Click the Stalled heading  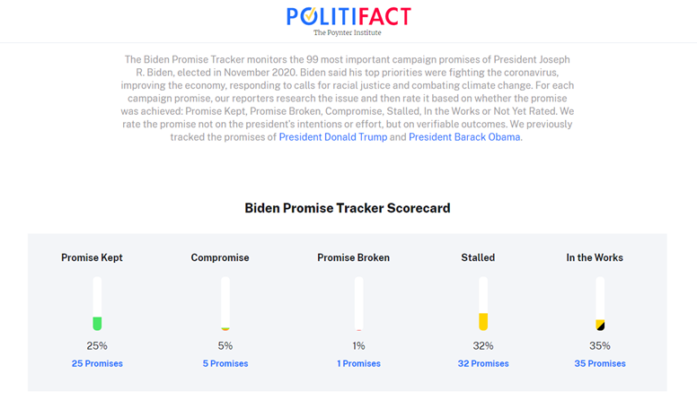click(x=478, y=257)
